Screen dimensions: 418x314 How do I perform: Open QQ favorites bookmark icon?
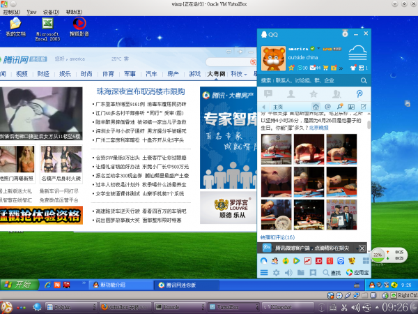pyautogui.click(x=313, y=272)
